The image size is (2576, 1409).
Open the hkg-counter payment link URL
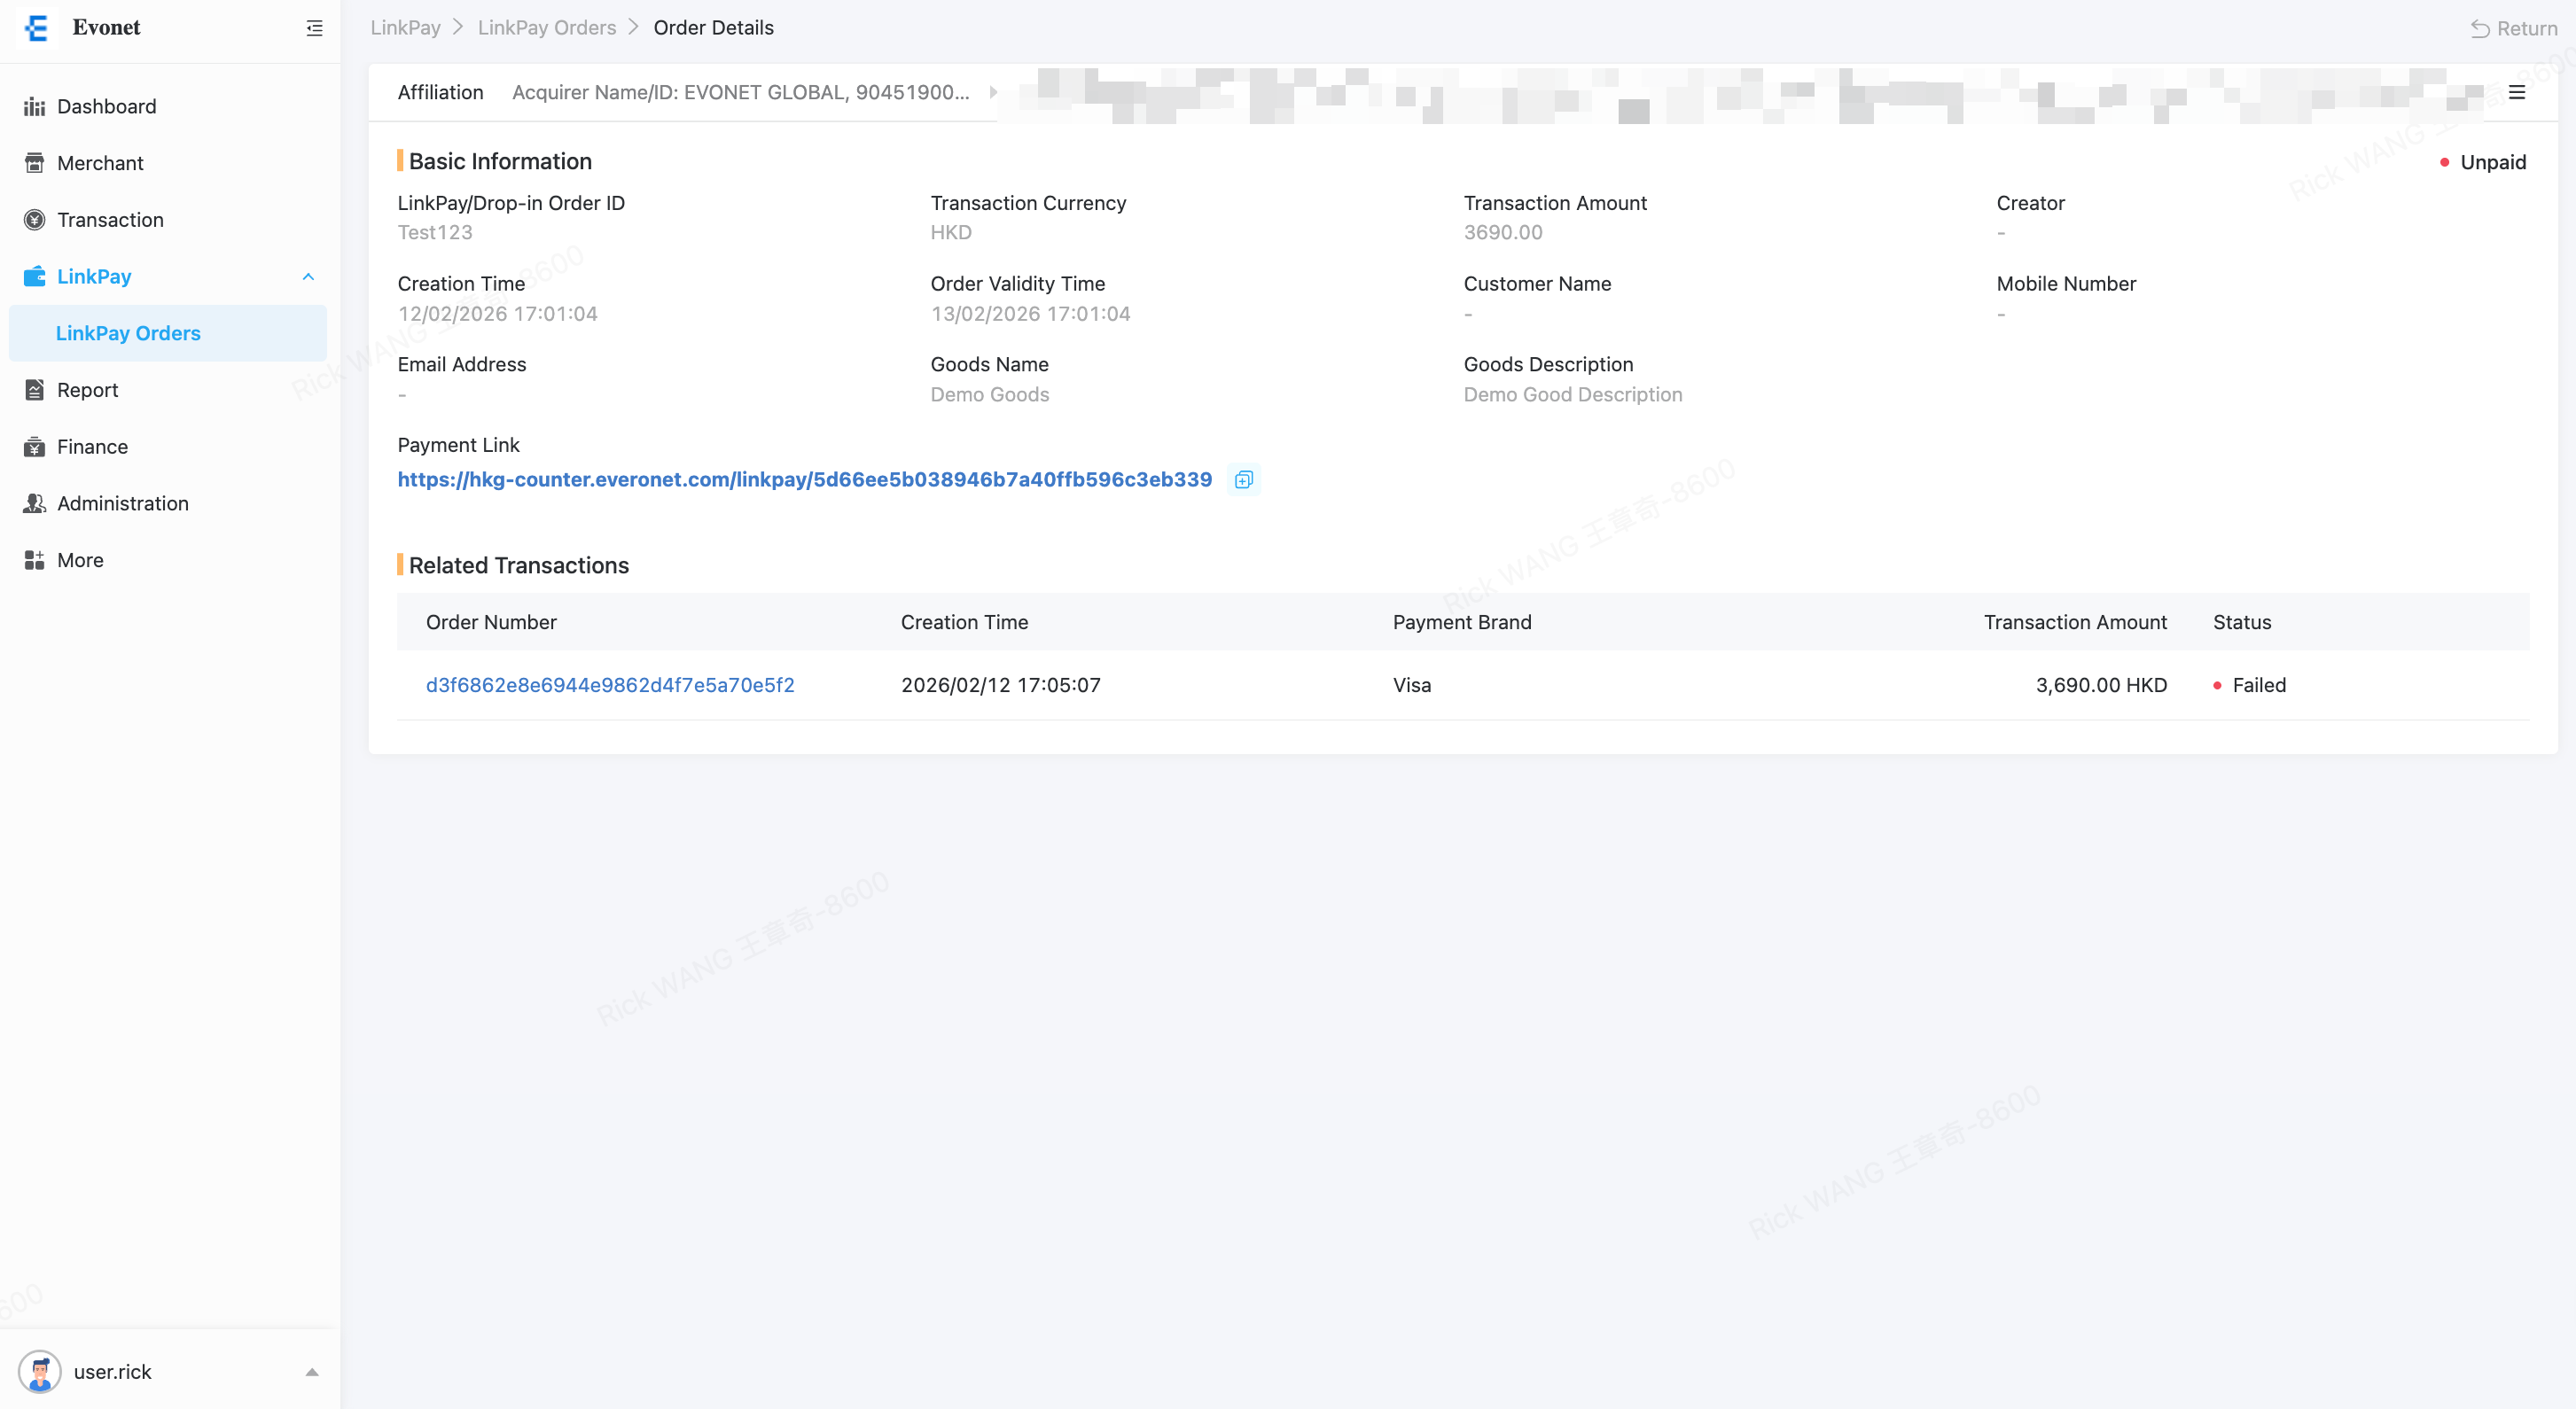coord(804,480)
